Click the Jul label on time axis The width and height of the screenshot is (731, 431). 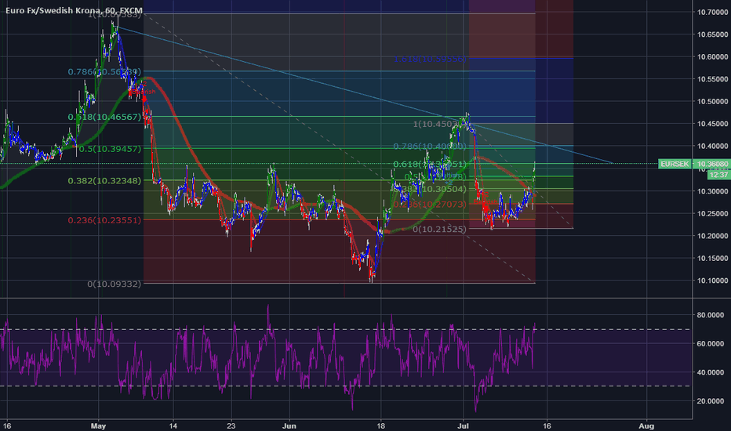coord(463,426)
